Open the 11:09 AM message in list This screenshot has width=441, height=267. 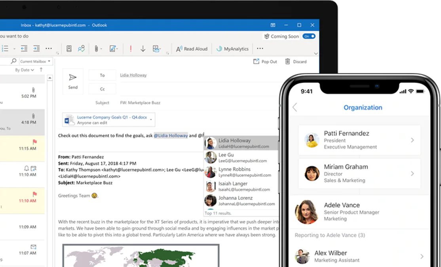(22, 227)
